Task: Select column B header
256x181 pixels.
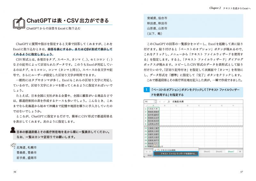Action: tap(165, 106)
